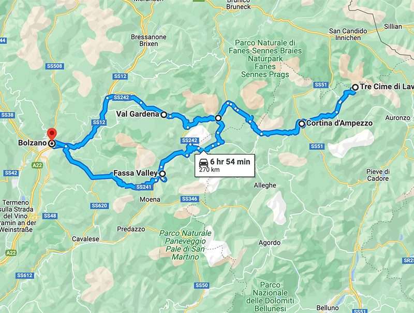The image size is (414, 313).
Task: Click the Bressanone Brixen town label
Action: coord(149,40)
